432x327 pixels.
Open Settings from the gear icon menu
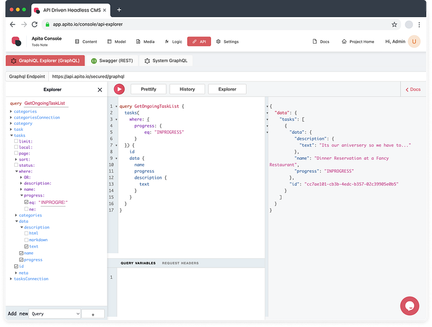point(227,41)
